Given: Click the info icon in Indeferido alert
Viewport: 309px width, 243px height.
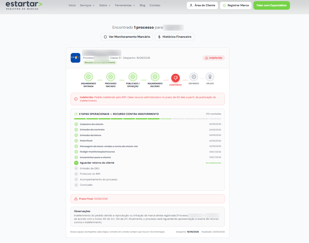Looking at the screenshot, I should tap(76, 99).
